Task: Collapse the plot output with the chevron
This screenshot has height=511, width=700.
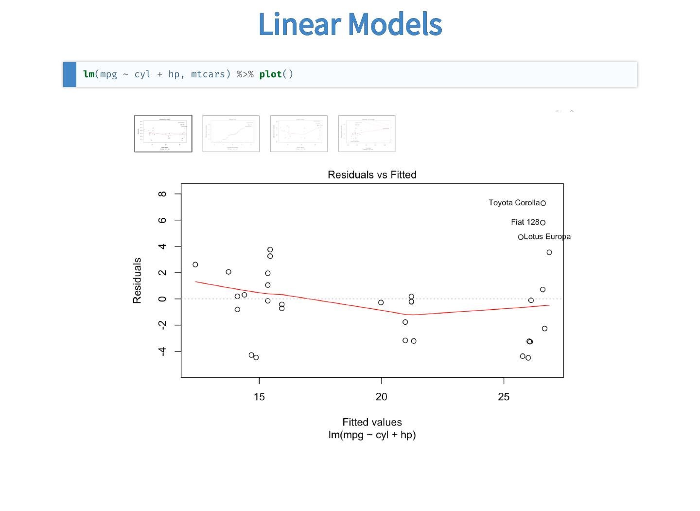Action: (x=572, y=111)
